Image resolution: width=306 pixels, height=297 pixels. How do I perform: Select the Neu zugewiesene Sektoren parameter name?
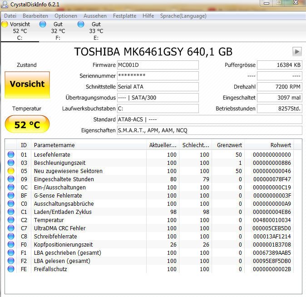(x=68, y=171)
